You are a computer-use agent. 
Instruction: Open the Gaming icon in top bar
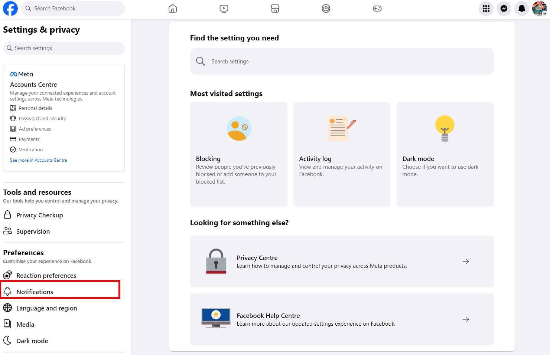377,9
